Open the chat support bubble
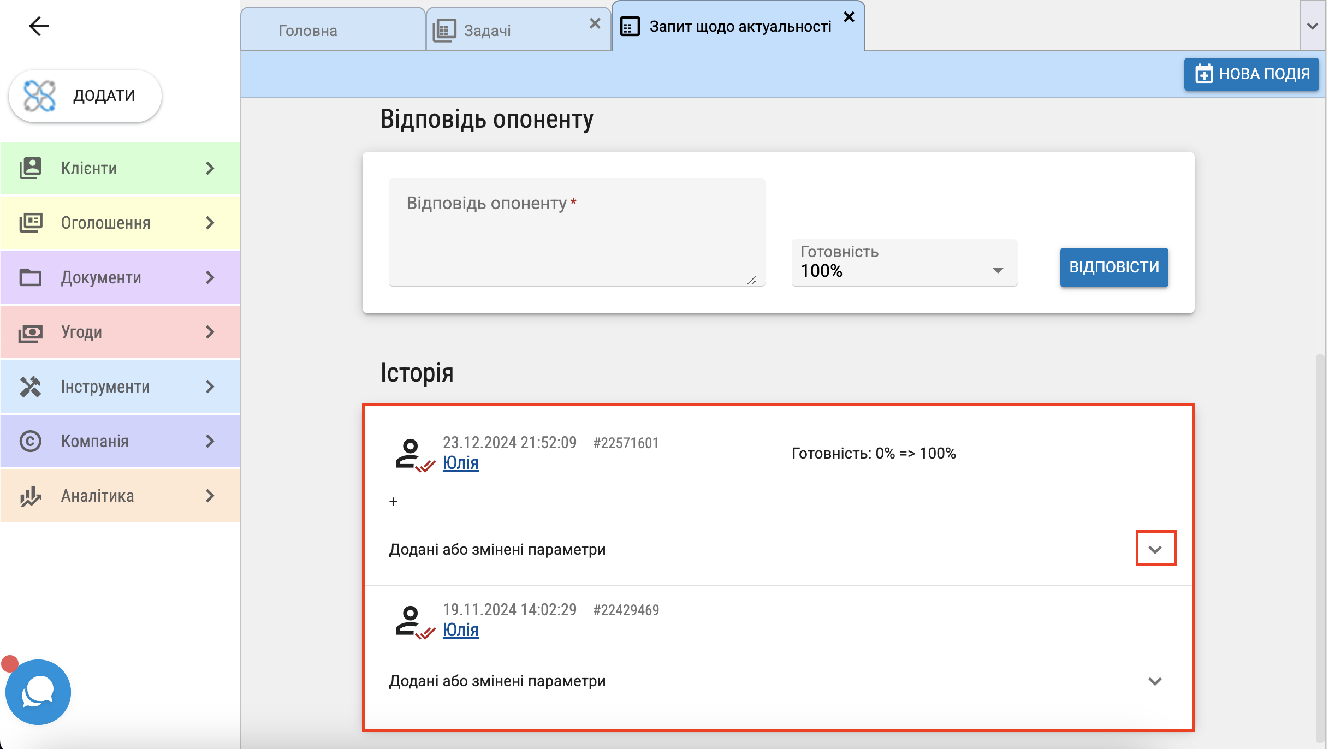This screenshot has height=749, width=1329. click(x=38, y=692)
